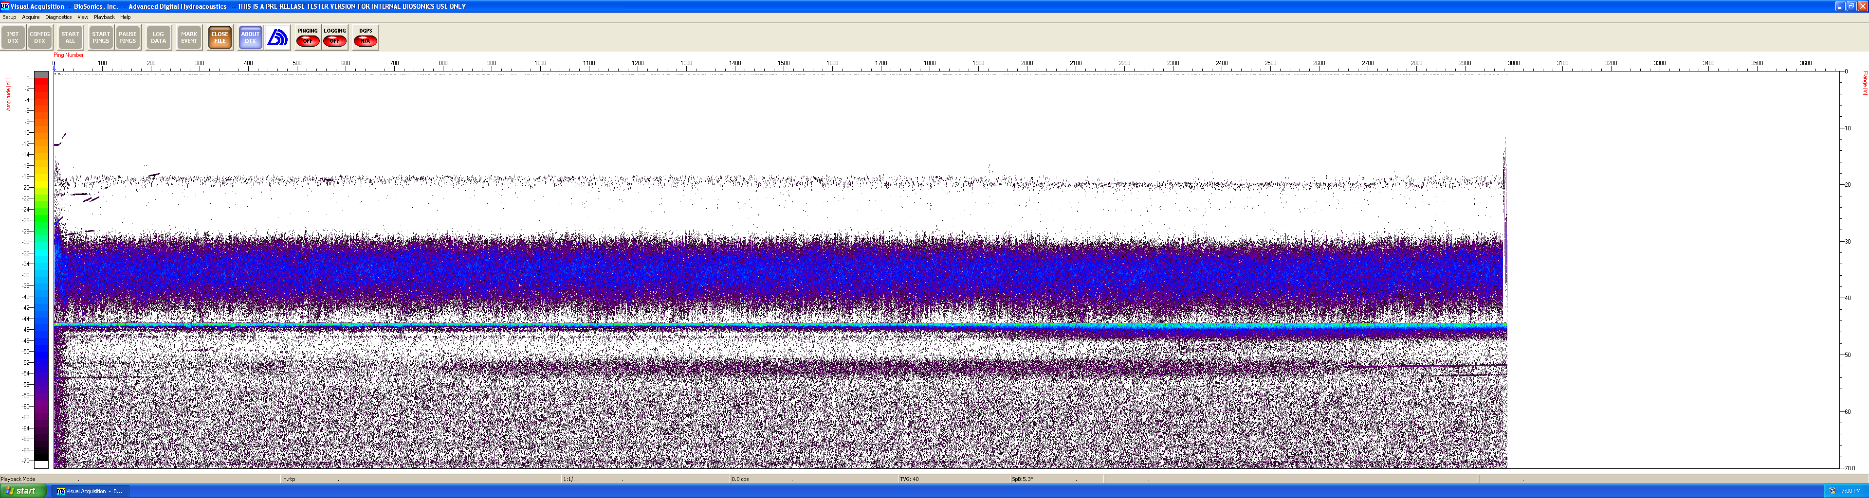Click the 'Ping Number' axis label
This screenshot has height=498, width=1869.
[x=68, y=55]
